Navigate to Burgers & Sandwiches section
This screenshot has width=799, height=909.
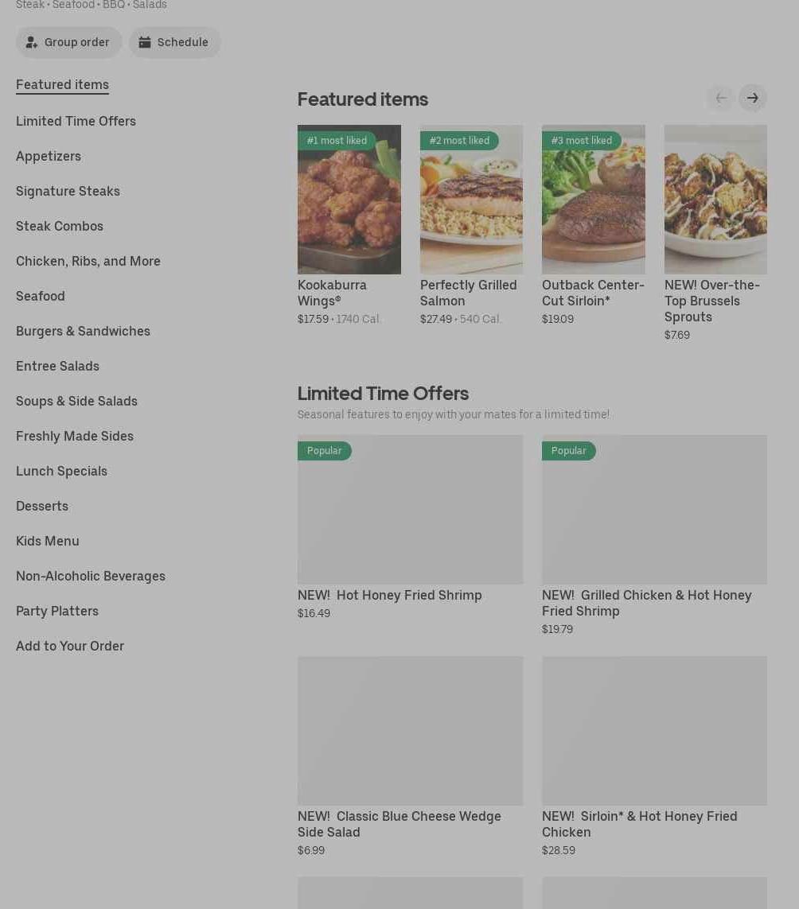coord(83,331)
